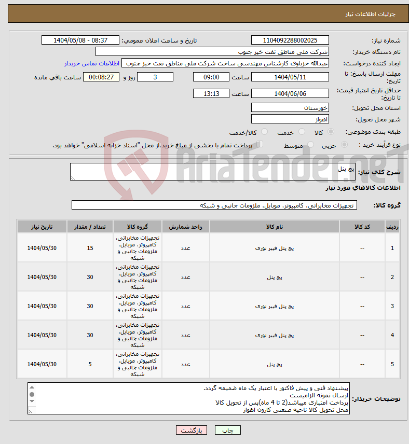Viewport: 409px width, 444px height.
Task: Click the price validity date 1404/06/06
Action: coord(290,93)
